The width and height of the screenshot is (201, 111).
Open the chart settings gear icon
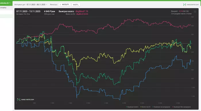(x=195, y=12)
